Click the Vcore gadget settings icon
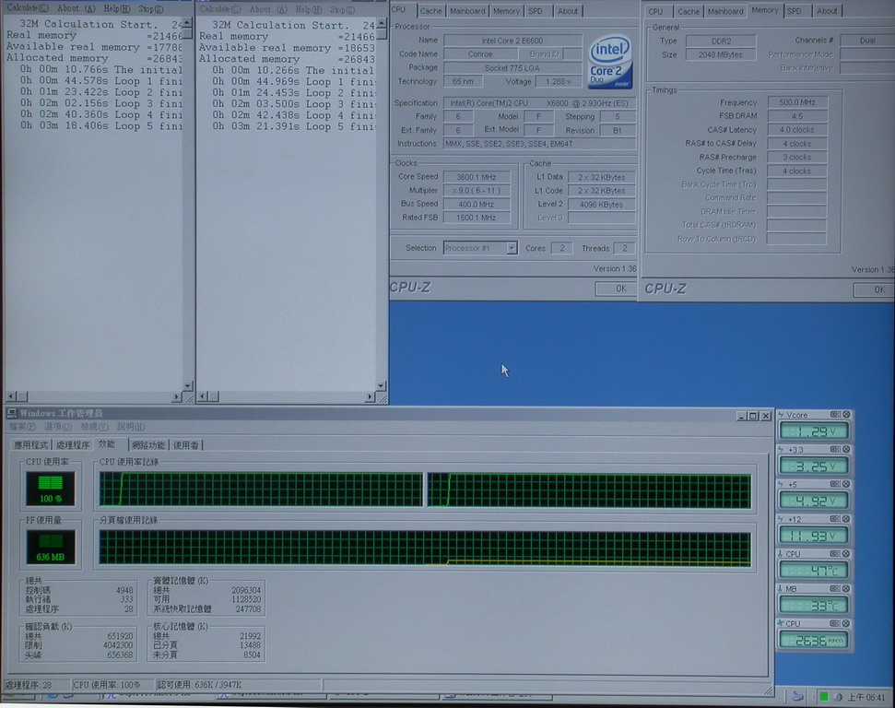The width and height of the screenshot is (895, 708). coord(835,415)
